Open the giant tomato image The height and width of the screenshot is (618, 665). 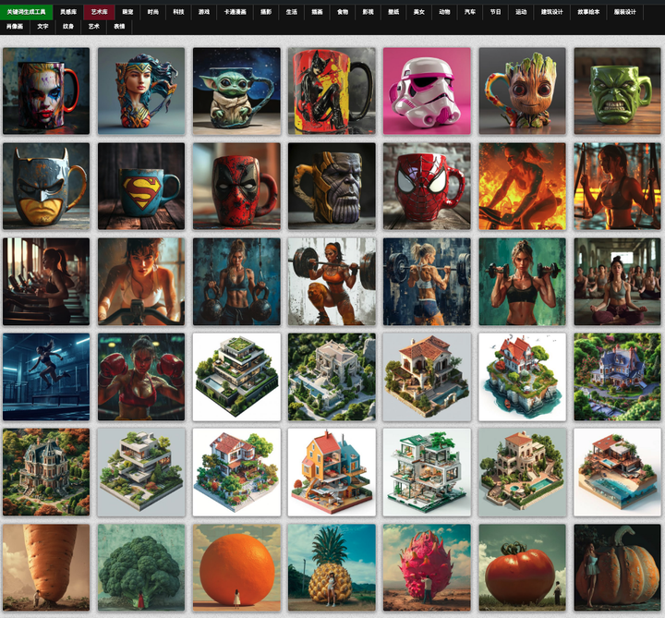point(522,567)
